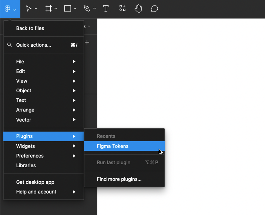Open the Object submenu
265x215 pixels.
[44, 90]
